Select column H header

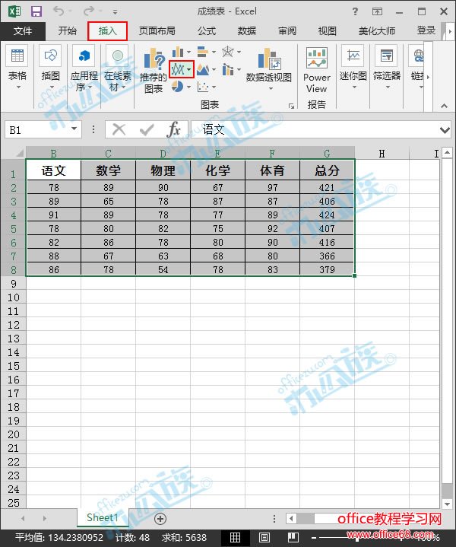click(x=382, y=154)
